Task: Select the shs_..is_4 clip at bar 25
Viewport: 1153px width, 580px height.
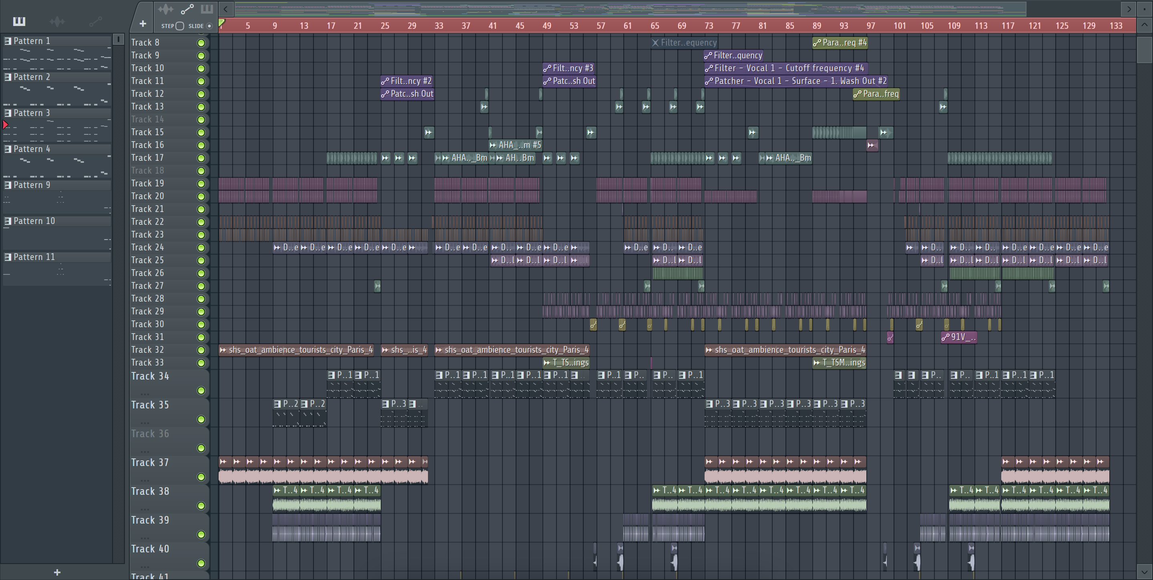Action: [x=404, y=350]
